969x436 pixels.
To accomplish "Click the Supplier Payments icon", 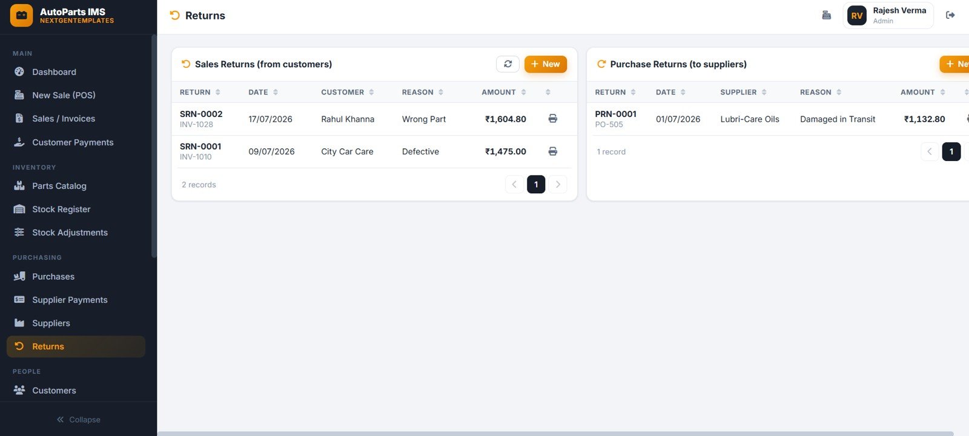I will click(19, 300).
